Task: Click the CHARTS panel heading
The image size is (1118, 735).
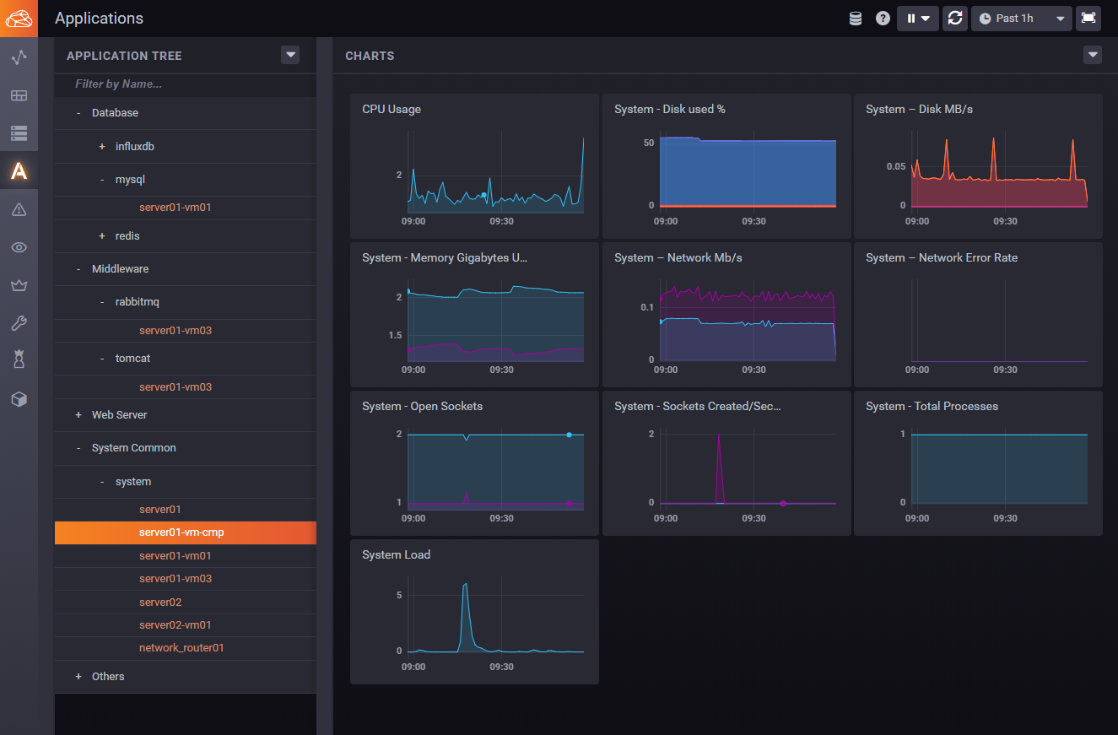Action: (370, 56)
